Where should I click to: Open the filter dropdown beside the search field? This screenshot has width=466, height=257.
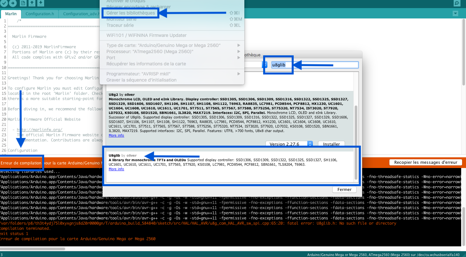265,65
